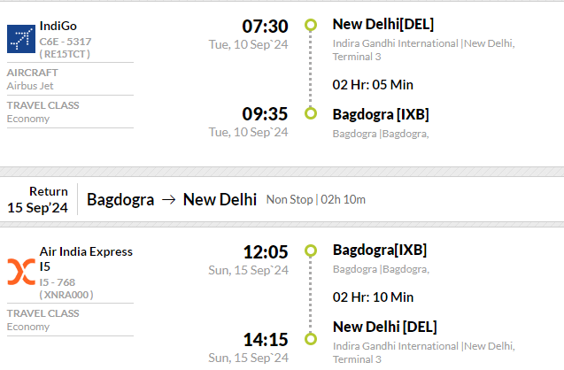Click flight number C6E - 5317
The image size is (564, 370).
(66, 42)
